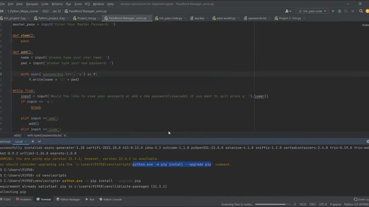Open the tim_pass code run configuration dropdown
Screen dimensions: 369x207
click(x=312, y=11)
